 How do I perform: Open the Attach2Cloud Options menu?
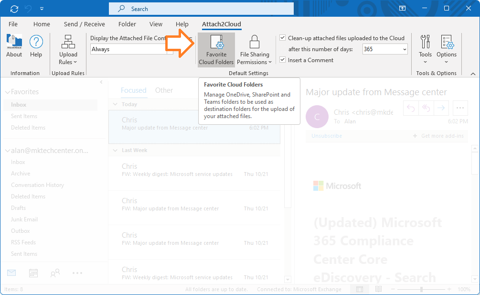[x=447, y=49]
